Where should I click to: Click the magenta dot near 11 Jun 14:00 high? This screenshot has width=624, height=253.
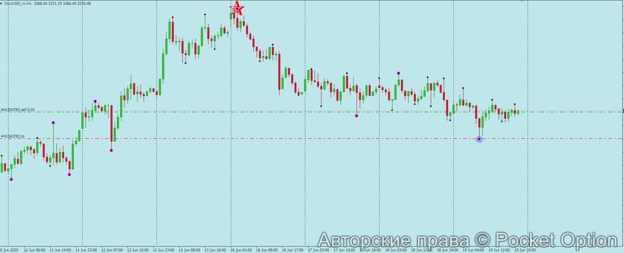(53, 123)
